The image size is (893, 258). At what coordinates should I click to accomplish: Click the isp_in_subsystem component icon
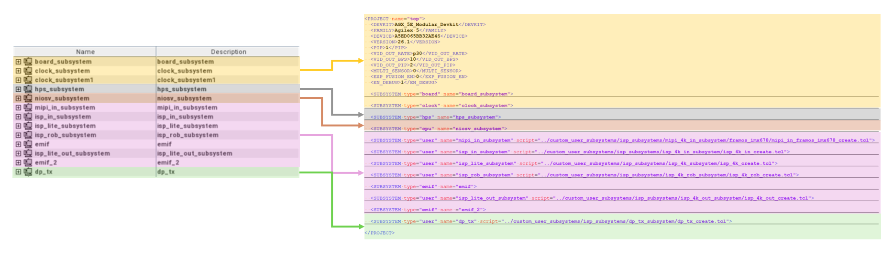click(28, 117)
